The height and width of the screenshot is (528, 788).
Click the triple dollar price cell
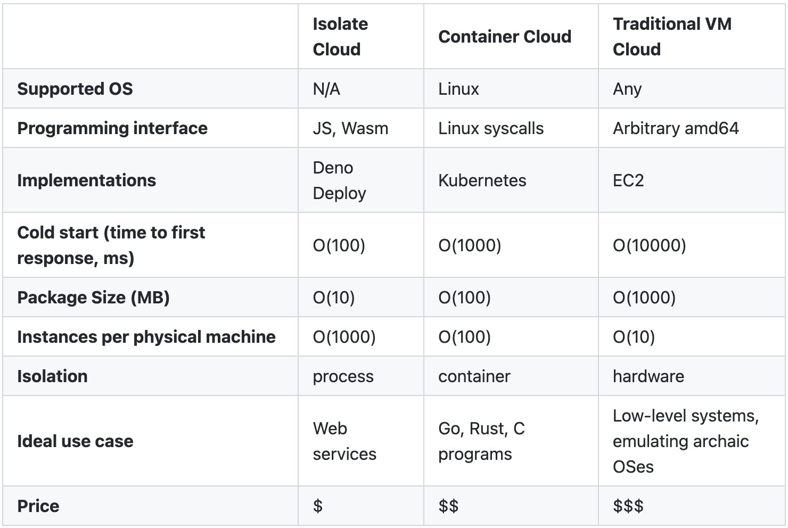(x=628, y=506)
